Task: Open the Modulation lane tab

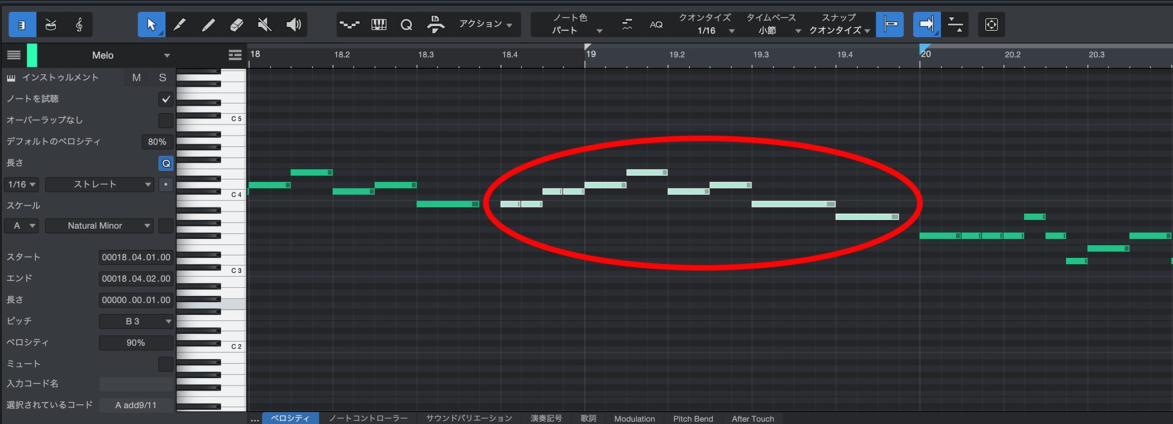Action: 634,418
